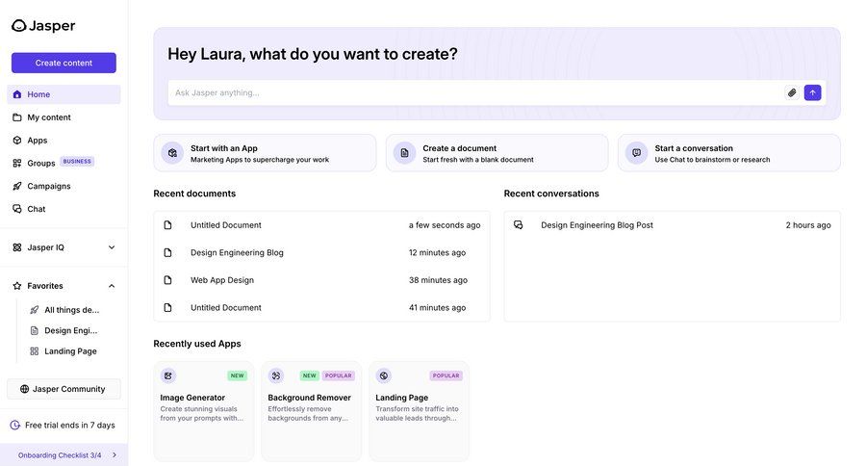Collapse the Favorites section chevron
Image resolution: width=866 pixels, height=466 pixels.
(112, 286)
